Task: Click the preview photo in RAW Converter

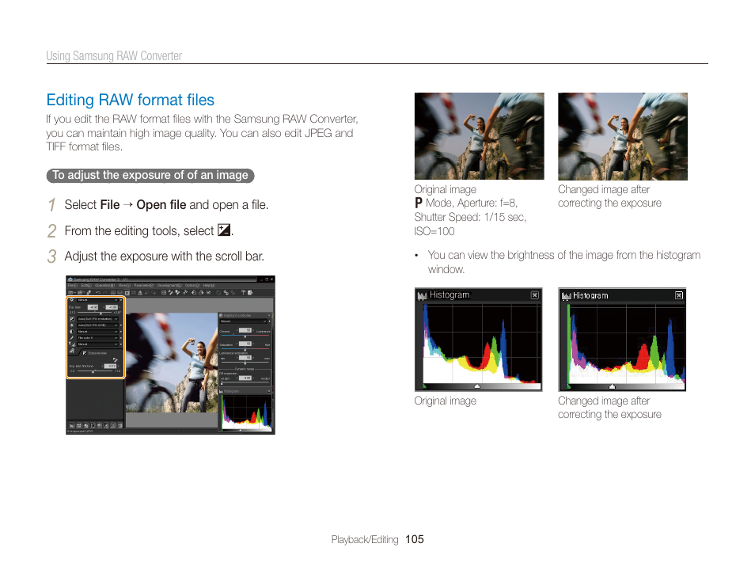Action: click(172, 363)
